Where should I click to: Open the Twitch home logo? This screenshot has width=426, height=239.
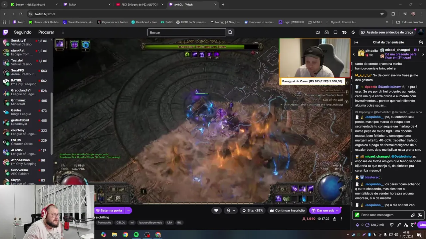[x=5, y=32]
